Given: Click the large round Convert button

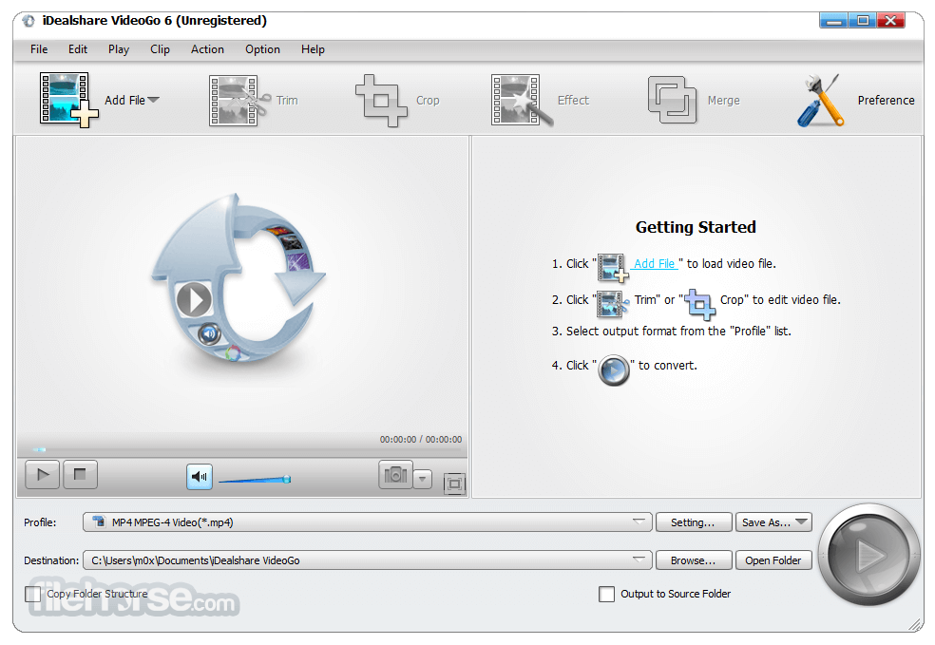Looking at the screenshot, I should [868, 555].
